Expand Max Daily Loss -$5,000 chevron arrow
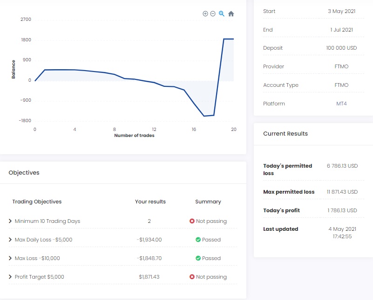Image resolution: width=373 pixels, height=300 pixels. (x=10, y=240)
